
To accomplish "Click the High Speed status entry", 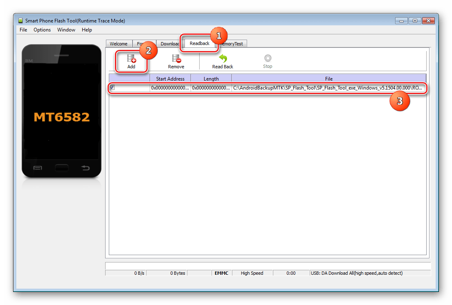I will click(x=252, y=273).
